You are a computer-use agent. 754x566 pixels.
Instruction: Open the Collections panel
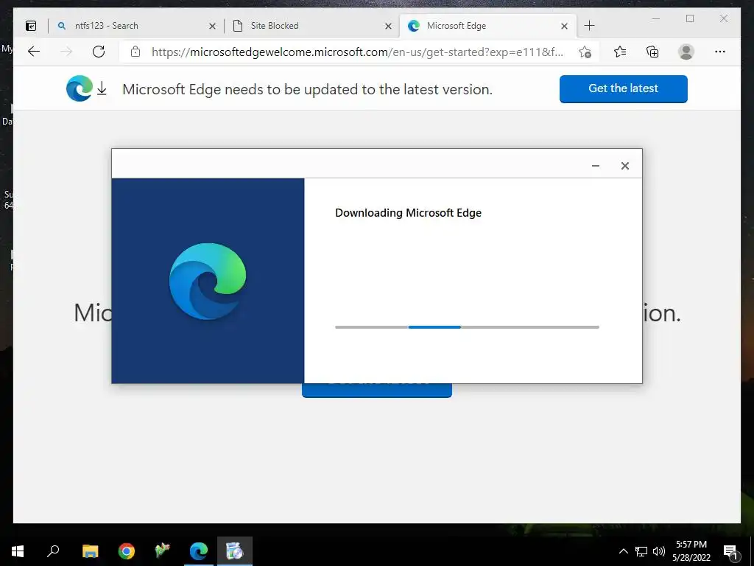click(652, 52)
